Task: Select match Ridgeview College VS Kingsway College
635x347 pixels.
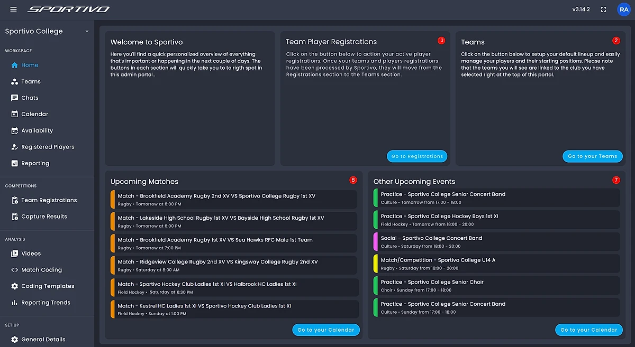Action: [234, 266]
